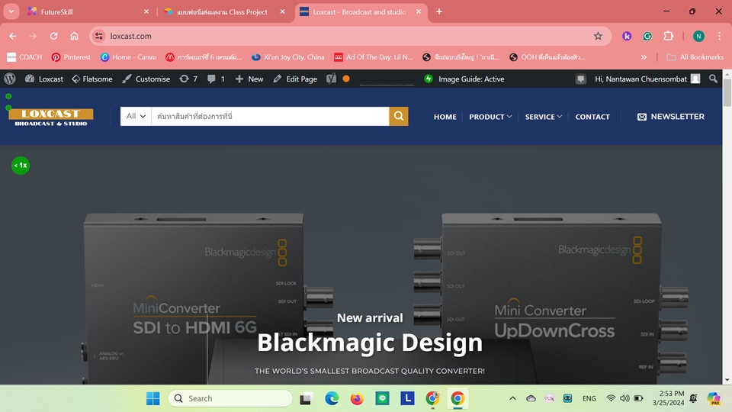Click the loxcast.com address bar
This screenshot has width=732, height=412.
[x=350, y=36]
